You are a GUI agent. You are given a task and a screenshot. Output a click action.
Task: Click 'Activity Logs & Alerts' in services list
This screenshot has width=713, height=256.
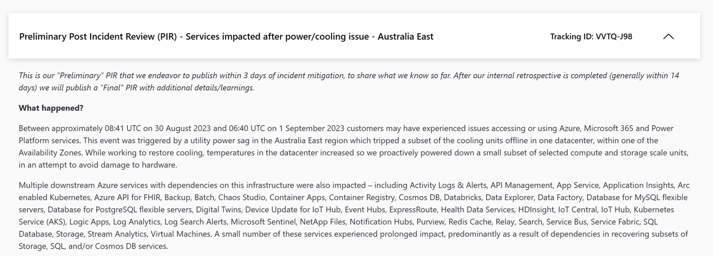(448, 185)
